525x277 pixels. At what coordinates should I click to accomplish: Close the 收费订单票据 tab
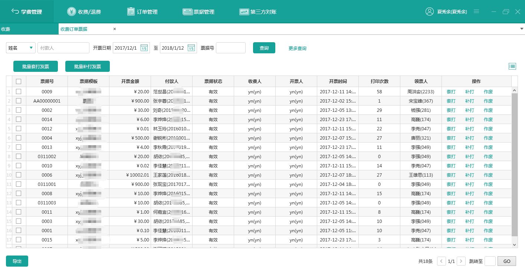point(115,29)
